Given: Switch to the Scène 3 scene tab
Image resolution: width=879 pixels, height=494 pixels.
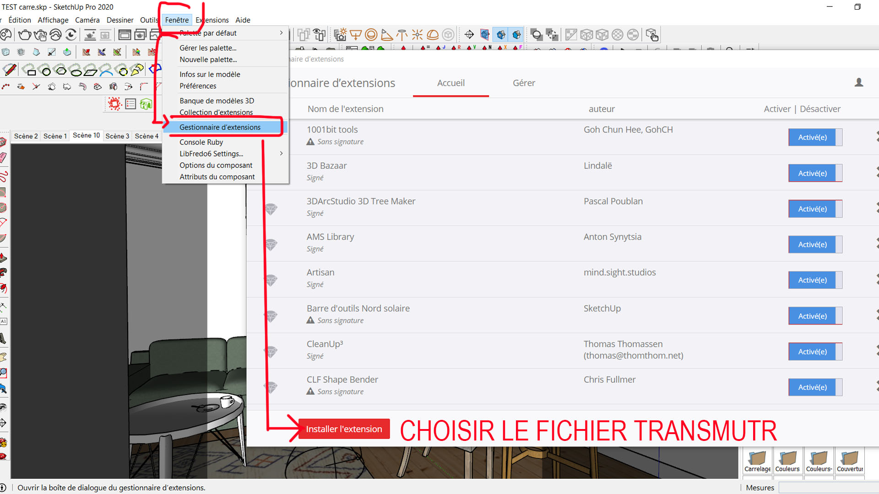Looking at the screenshot, I should tap(117, 136).
